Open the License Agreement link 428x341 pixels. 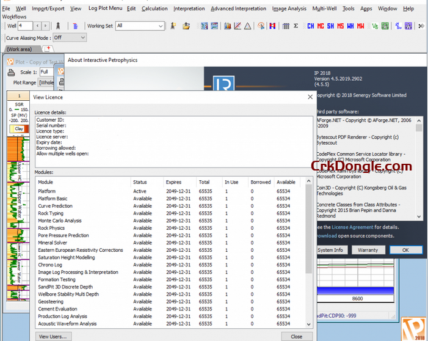coord(352,227)
